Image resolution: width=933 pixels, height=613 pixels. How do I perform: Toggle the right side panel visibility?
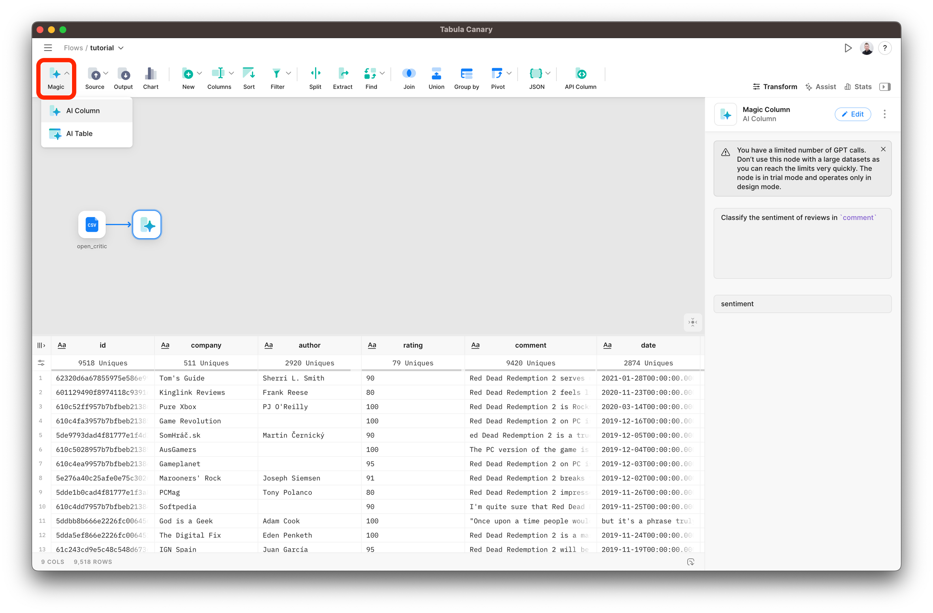click(x=885, y=87)
